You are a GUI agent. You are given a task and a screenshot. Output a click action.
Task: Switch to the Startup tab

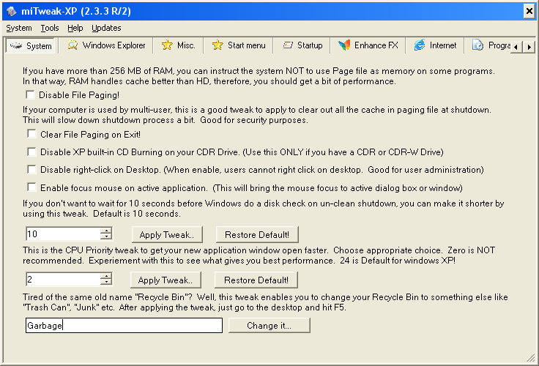click(302, 45)
